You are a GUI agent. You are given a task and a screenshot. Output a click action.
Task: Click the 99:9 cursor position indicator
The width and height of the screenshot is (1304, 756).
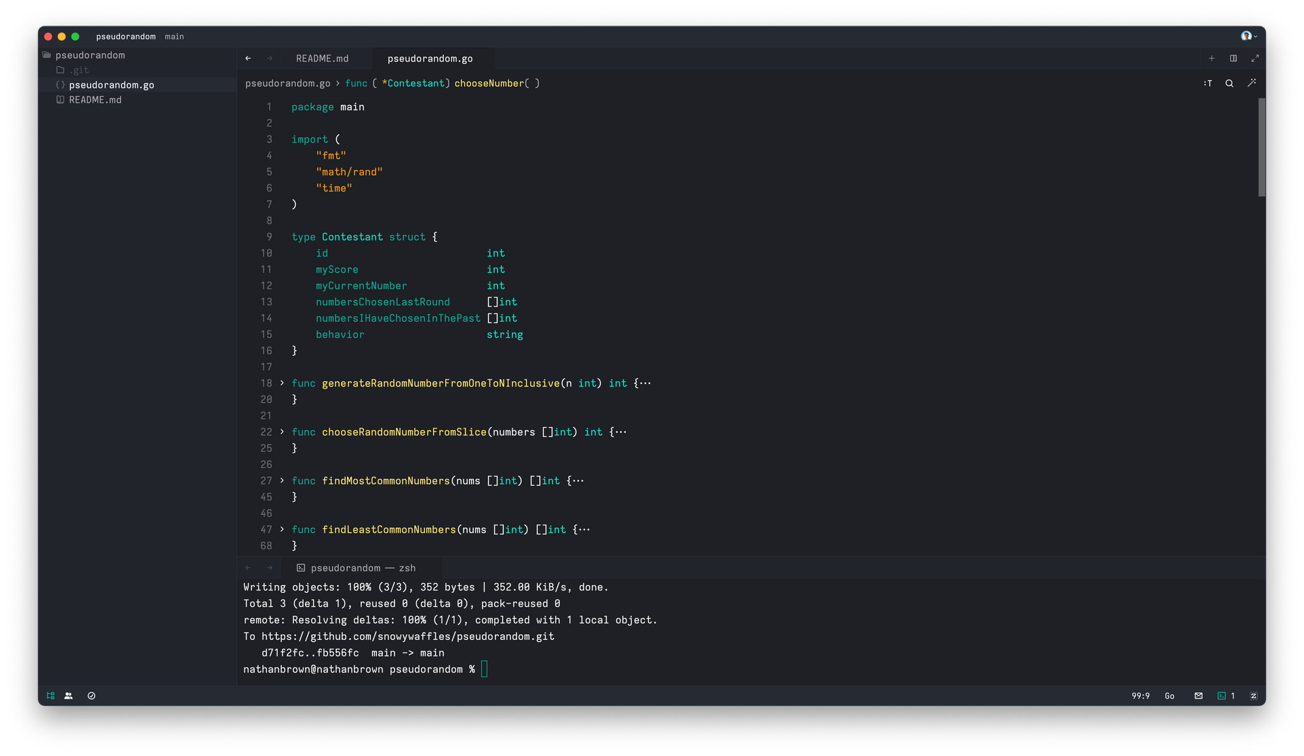pyautogui.click(x=1140, y=696)
